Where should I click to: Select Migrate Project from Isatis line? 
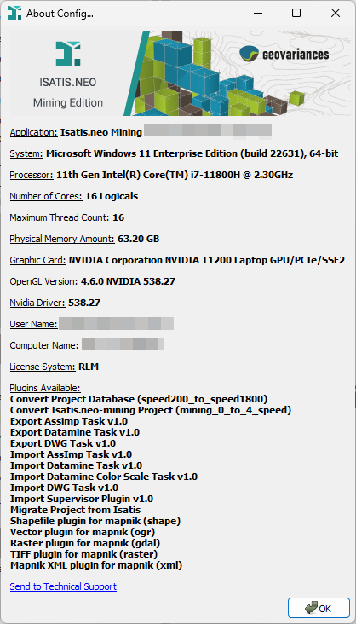coord(75,510)
